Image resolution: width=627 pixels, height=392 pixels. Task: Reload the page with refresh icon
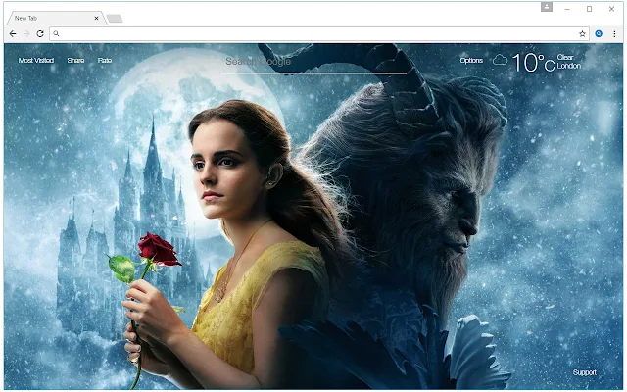(x=40, y=34)
